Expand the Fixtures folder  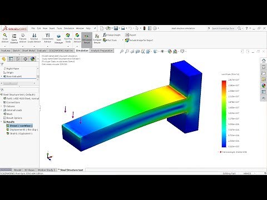2,106
